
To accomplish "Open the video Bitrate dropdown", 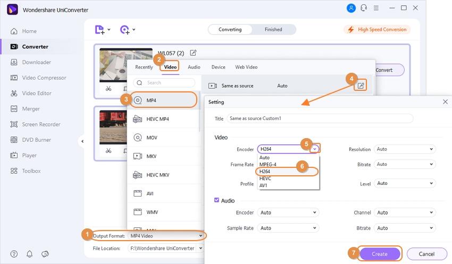I will (x=405, y=164).
